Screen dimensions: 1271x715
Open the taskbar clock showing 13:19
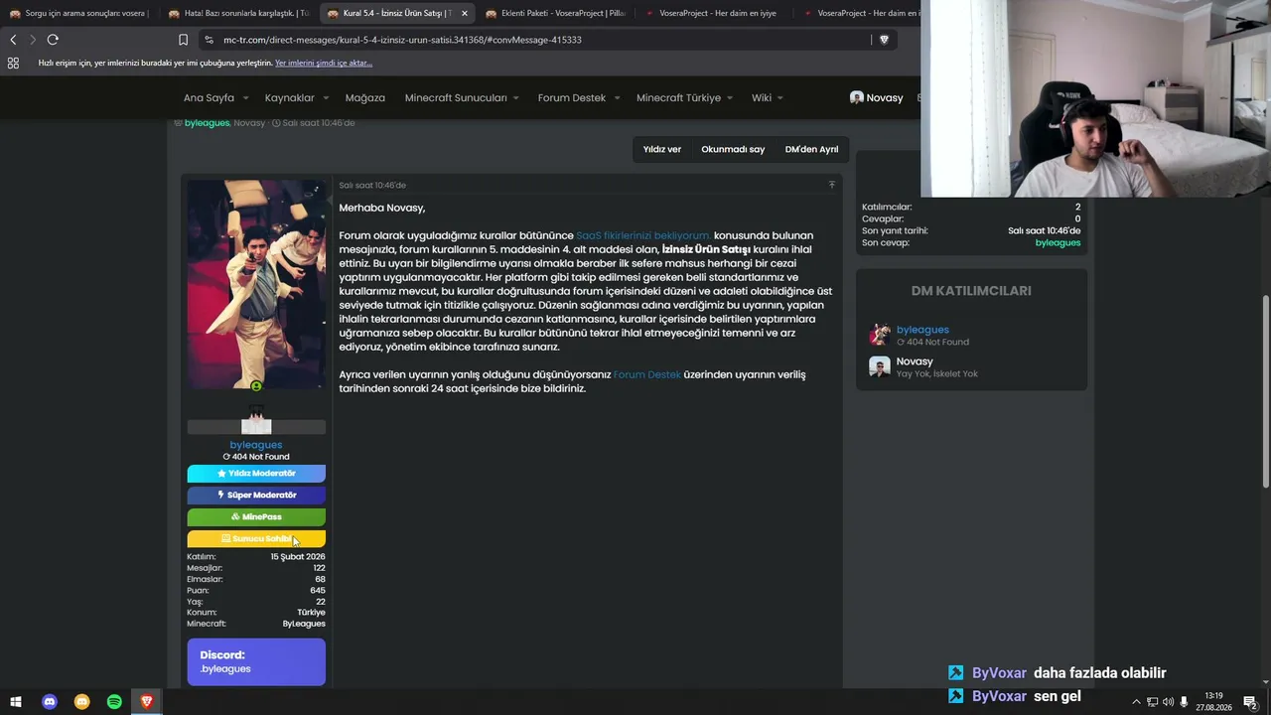pyautogui.click(x=1213, y=702)
